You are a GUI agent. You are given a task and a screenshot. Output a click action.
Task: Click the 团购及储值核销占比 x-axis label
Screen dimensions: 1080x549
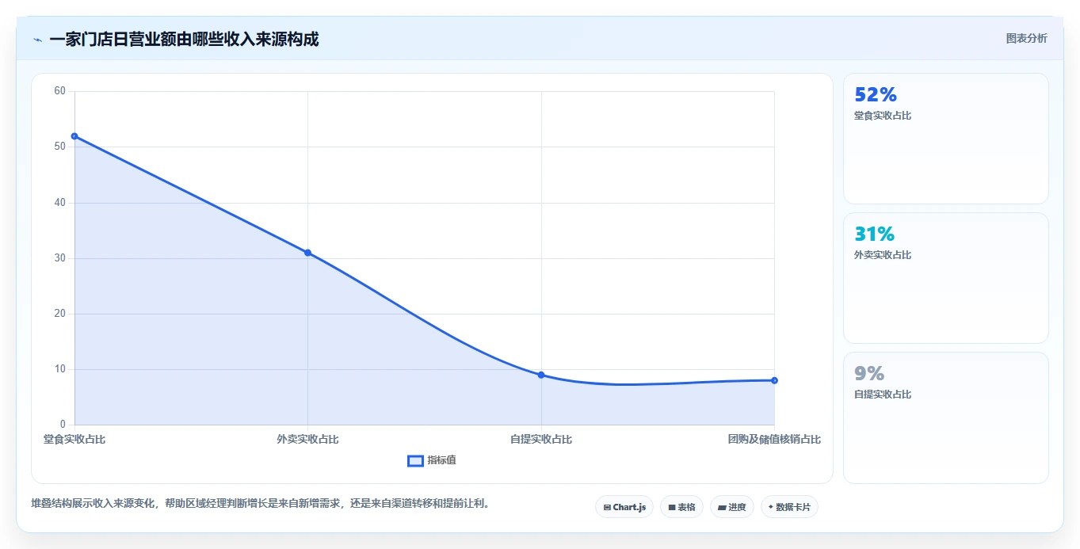[x=774, y=439]
